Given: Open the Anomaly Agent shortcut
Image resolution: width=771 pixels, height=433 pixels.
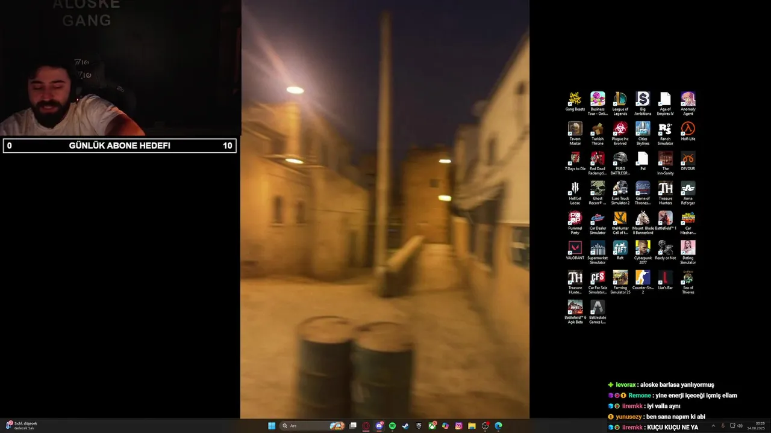Looking at the screenshot, I should 688,103.
